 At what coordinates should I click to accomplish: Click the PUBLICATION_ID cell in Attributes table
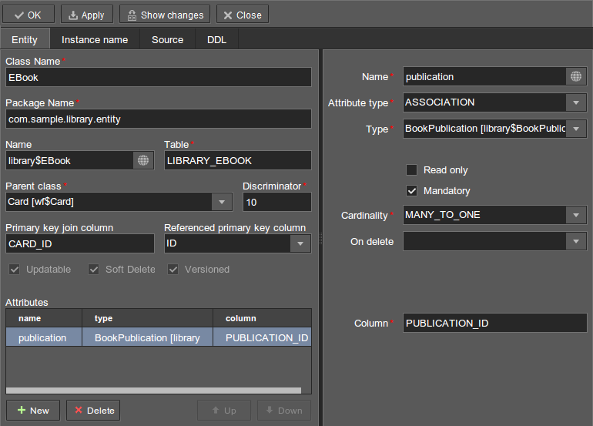(x=262, y=337)
